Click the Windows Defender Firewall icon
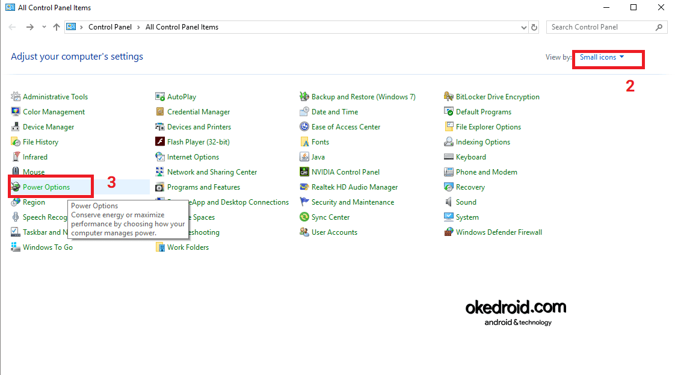This screenshot has width=675, height=375. point(449,232)
